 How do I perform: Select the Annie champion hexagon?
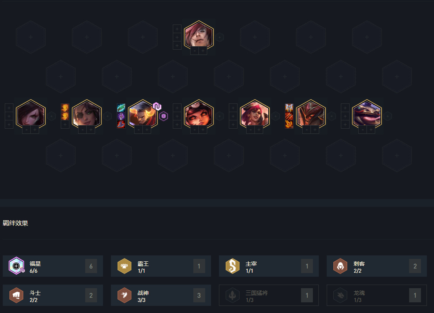[x=199, y=114]
